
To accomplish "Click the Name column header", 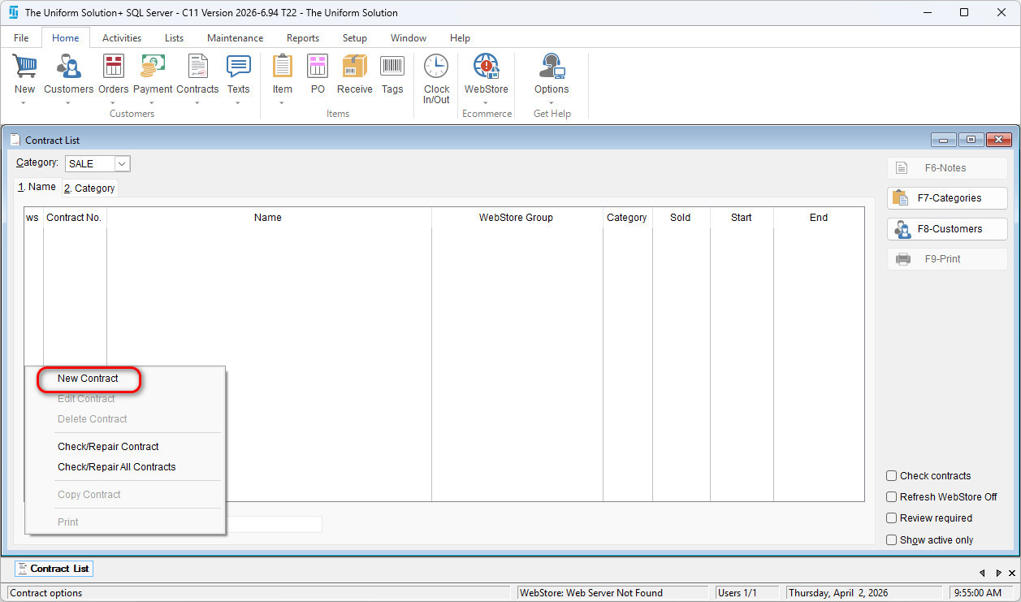I will pyautogui.click(x=268, y=218).
